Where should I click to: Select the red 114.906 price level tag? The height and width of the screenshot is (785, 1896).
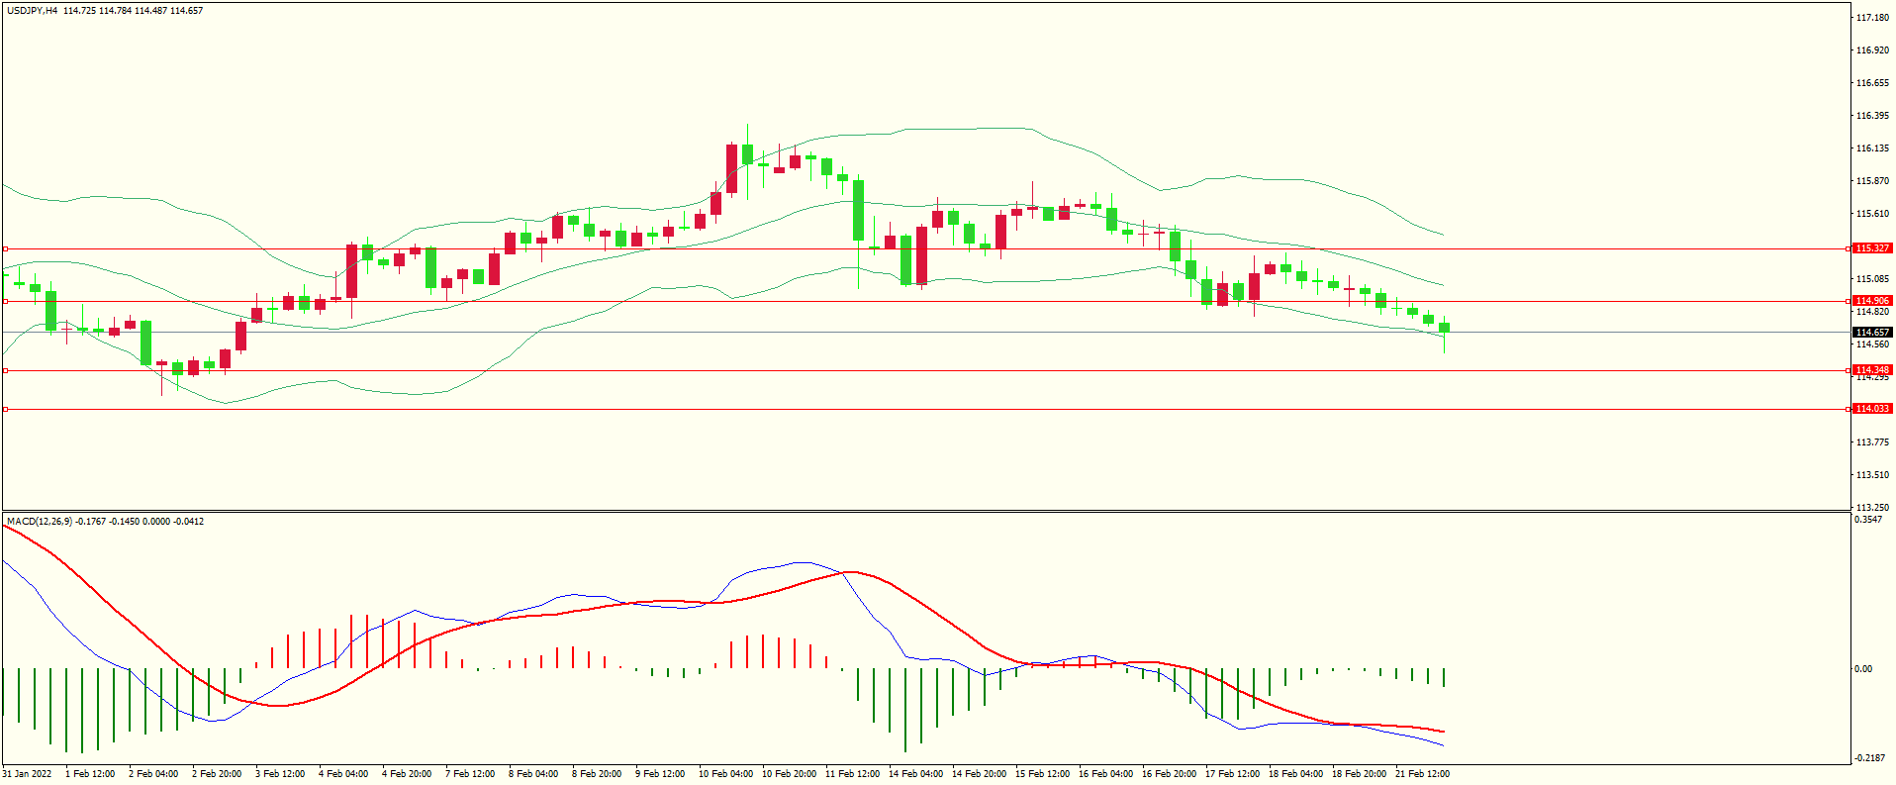pos(1872,301)
